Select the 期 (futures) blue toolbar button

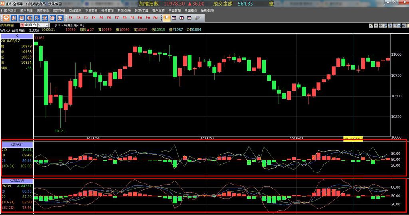pyautogui.click(x=22, y=18)
